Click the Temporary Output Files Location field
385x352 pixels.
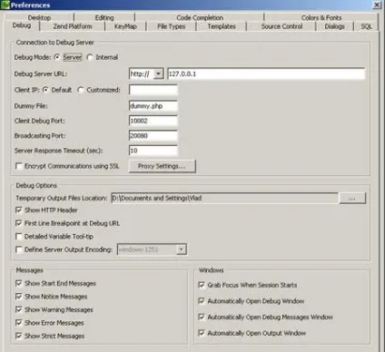[224, 198]
